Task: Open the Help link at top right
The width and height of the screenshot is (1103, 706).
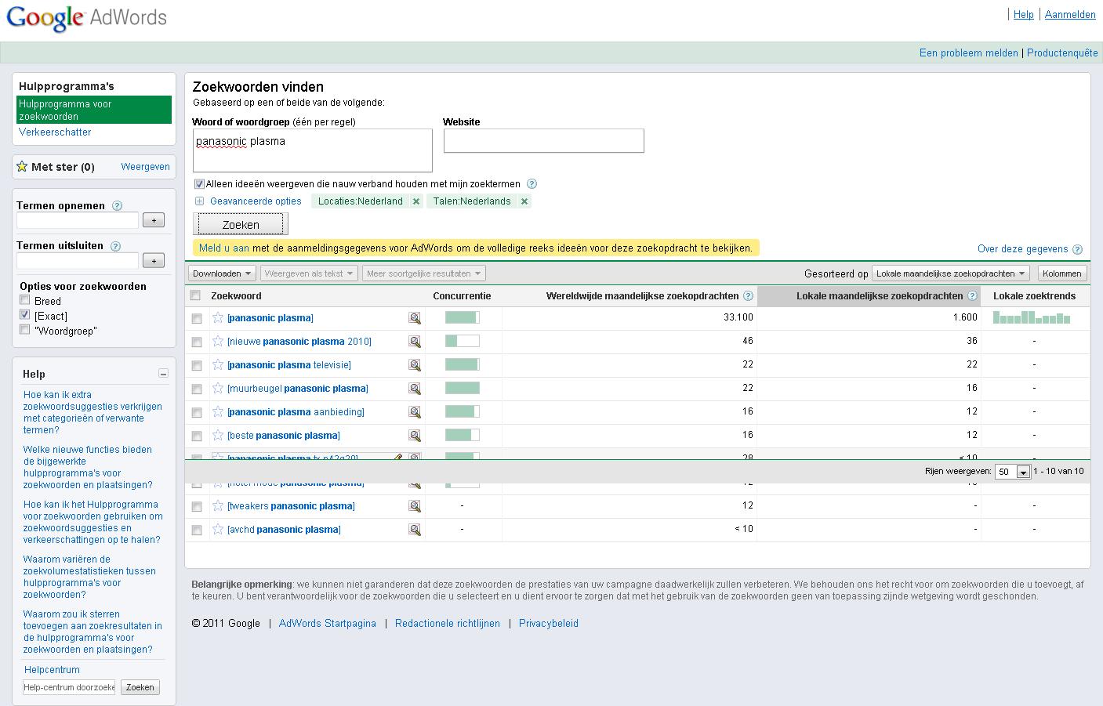Action: tap(1023, 14)
